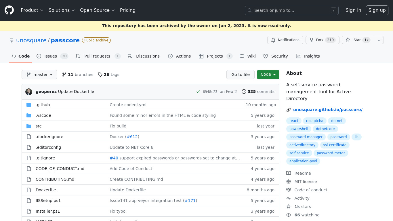Click the link icon beside the homepage URL

tap(289, 110)
